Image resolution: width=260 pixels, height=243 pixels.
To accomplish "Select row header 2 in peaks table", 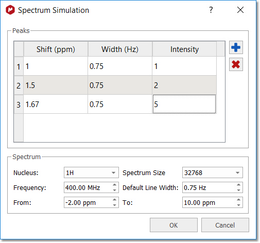I will [19, 85].
